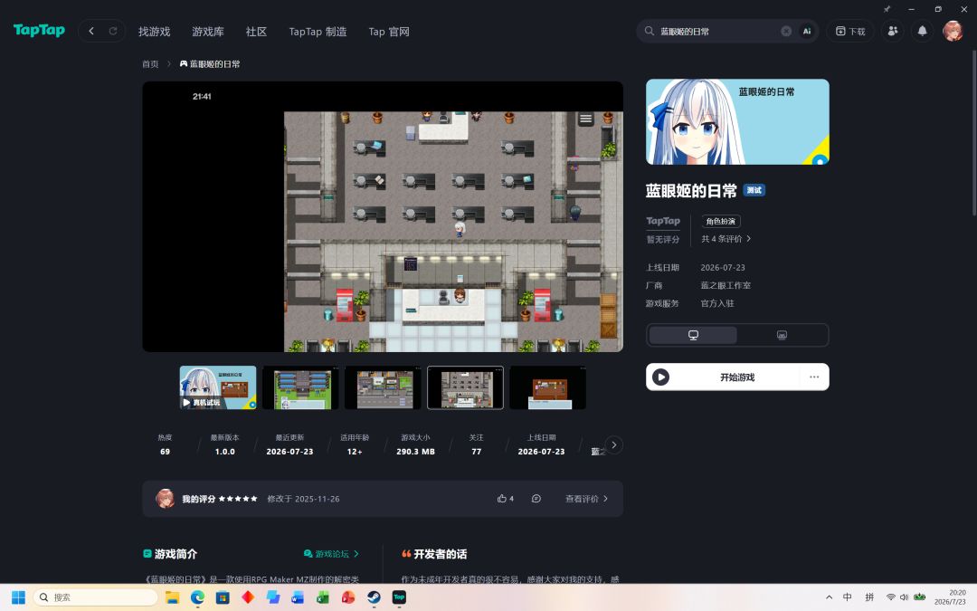Like the review with thumbs-up icon
Viewport: 977px width, 611px height.
click(x=501, y=499)
